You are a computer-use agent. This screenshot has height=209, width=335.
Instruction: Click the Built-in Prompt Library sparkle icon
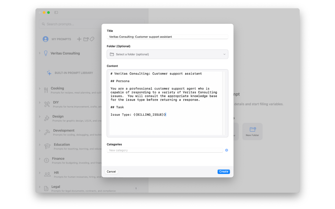point(49,73)
